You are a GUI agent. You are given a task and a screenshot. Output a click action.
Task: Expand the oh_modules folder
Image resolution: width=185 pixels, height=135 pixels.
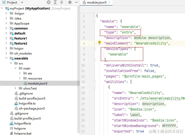tap(6, 53)
